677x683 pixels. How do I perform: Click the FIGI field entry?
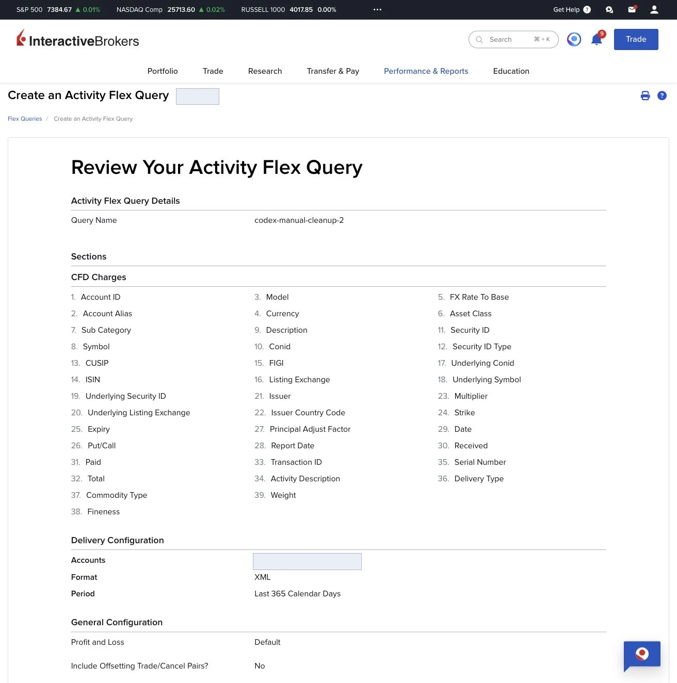tap(277, 363)
